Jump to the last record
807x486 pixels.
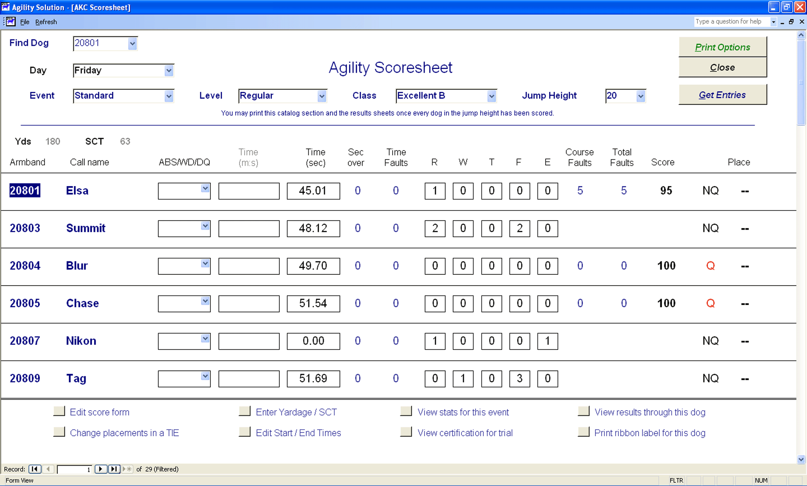click(x=114, y=469)
